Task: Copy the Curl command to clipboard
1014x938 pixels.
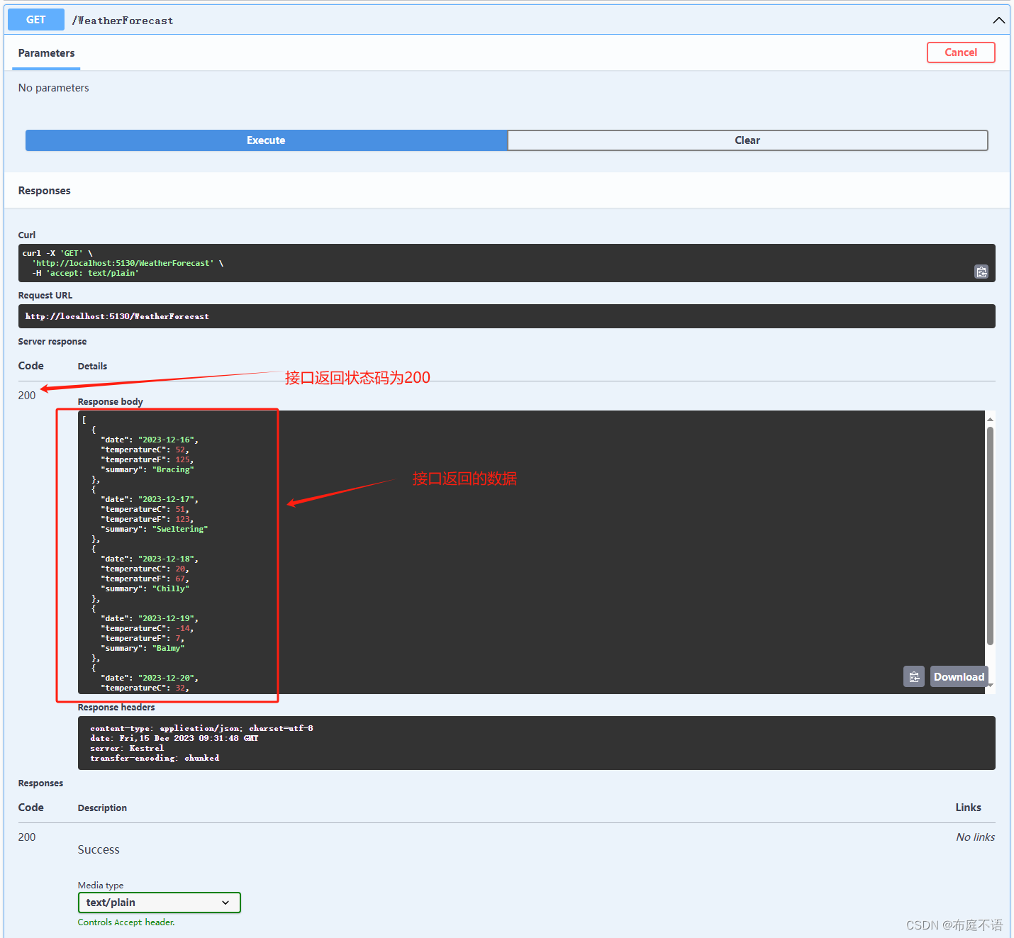Action: pos(981,272)
